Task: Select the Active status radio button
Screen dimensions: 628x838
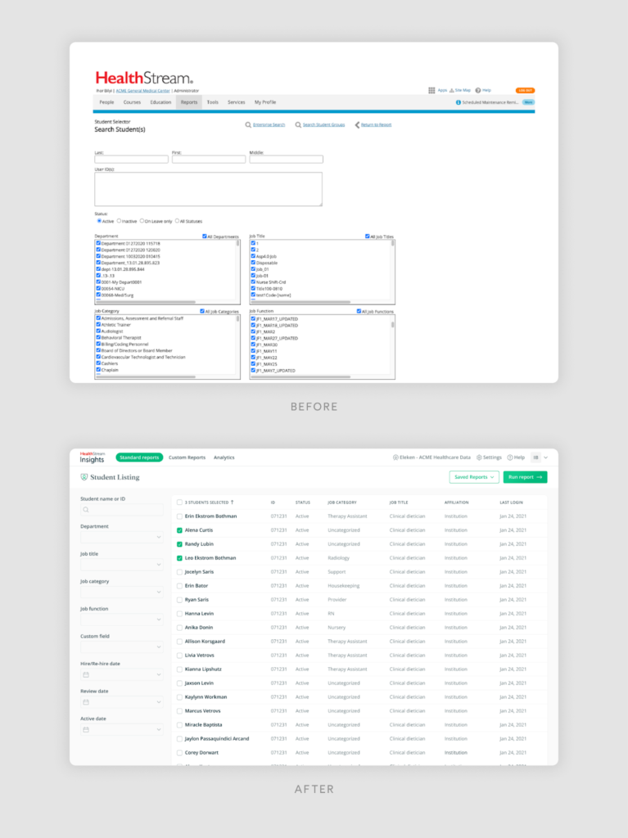Action: 99,221
